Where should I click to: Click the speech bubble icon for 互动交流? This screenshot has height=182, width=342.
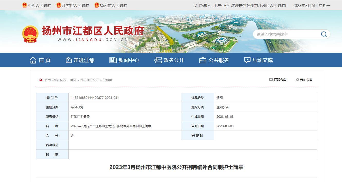247,60
